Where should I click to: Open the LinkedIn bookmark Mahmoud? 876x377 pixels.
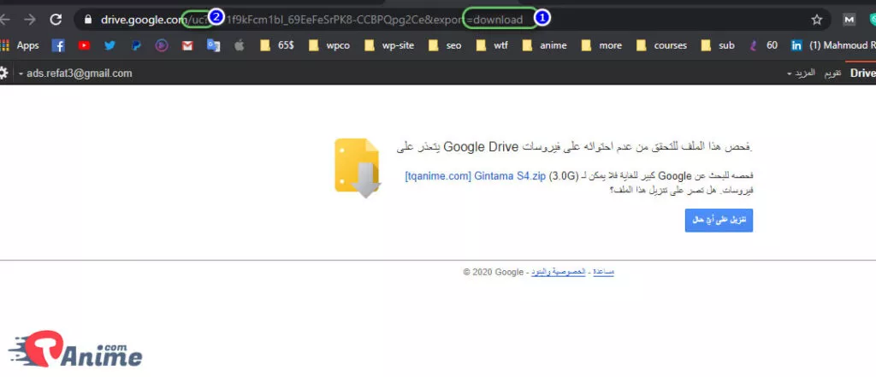(x=832, y=46)
